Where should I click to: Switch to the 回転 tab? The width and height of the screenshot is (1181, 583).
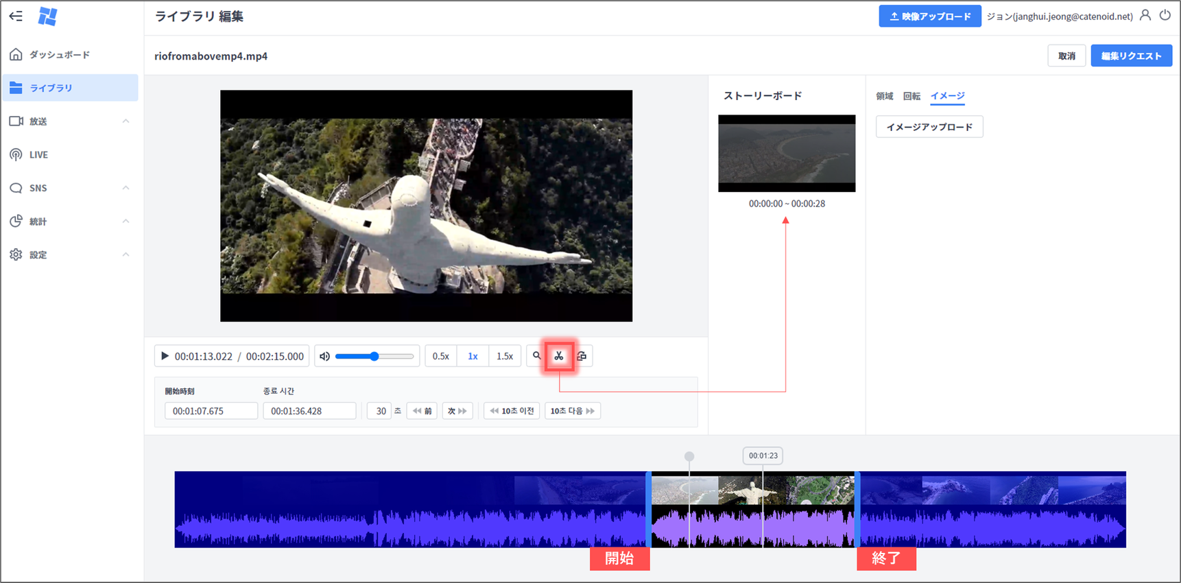coord(911,96)
